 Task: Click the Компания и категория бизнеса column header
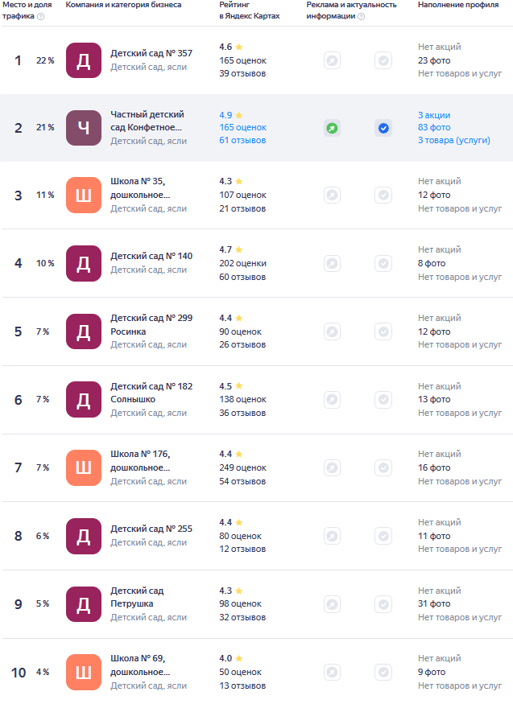point(123,5)
